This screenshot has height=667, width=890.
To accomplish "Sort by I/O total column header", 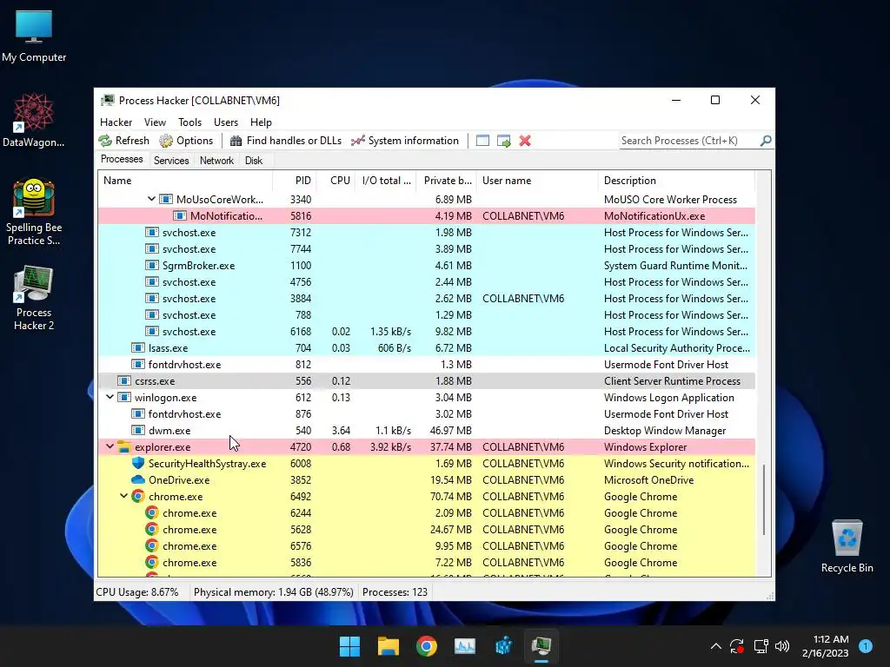I will (386, 181).
